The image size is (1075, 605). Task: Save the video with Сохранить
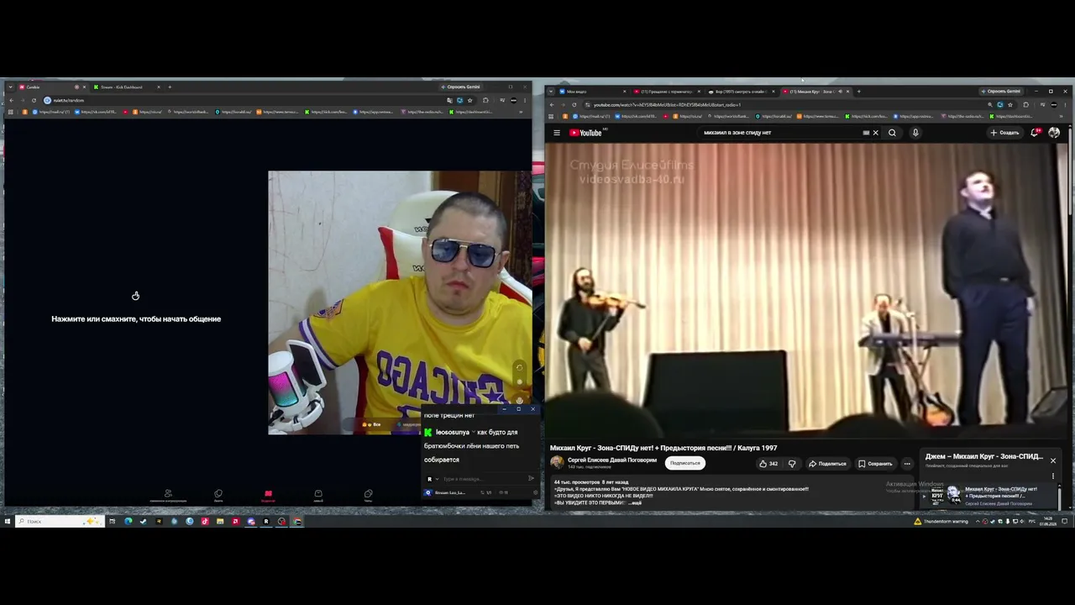click(875, 463)
